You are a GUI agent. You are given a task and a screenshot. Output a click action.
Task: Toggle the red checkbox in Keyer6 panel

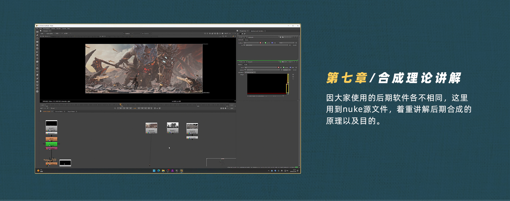pos(278,67)
